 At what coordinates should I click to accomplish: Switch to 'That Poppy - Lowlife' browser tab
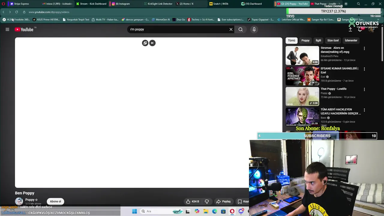[x=325, y=4]
